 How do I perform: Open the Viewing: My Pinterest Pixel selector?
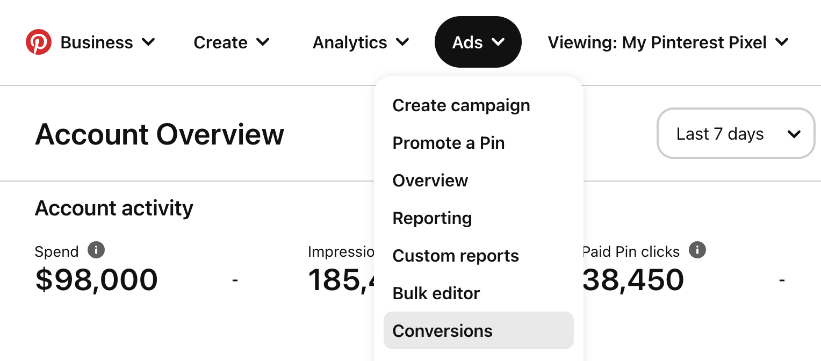(668, 42)
